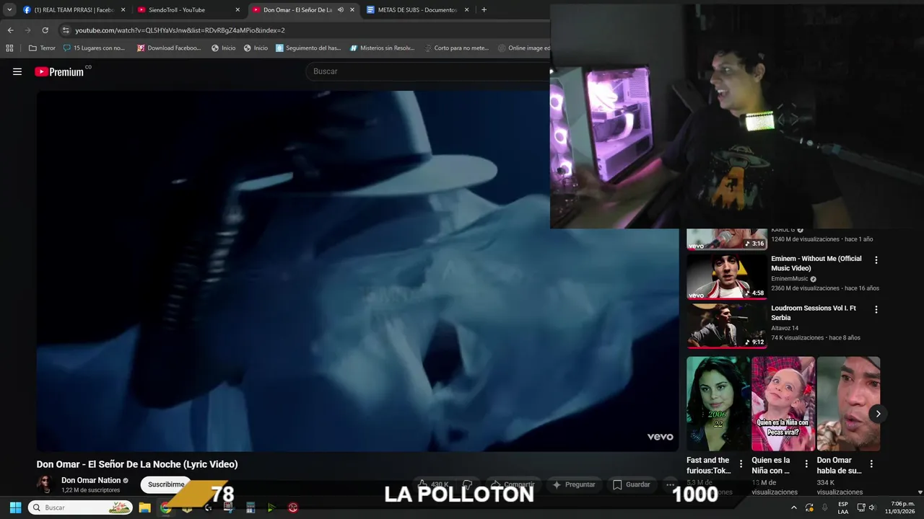924x519 pixels.
Task: Open Chrome from the taskbar
Action: [x=166, y=507]
